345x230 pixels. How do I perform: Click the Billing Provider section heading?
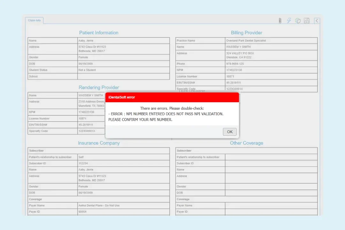pyautogui.click(x=246, y=33)
